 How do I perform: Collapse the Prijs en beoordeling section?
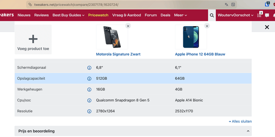248,131
